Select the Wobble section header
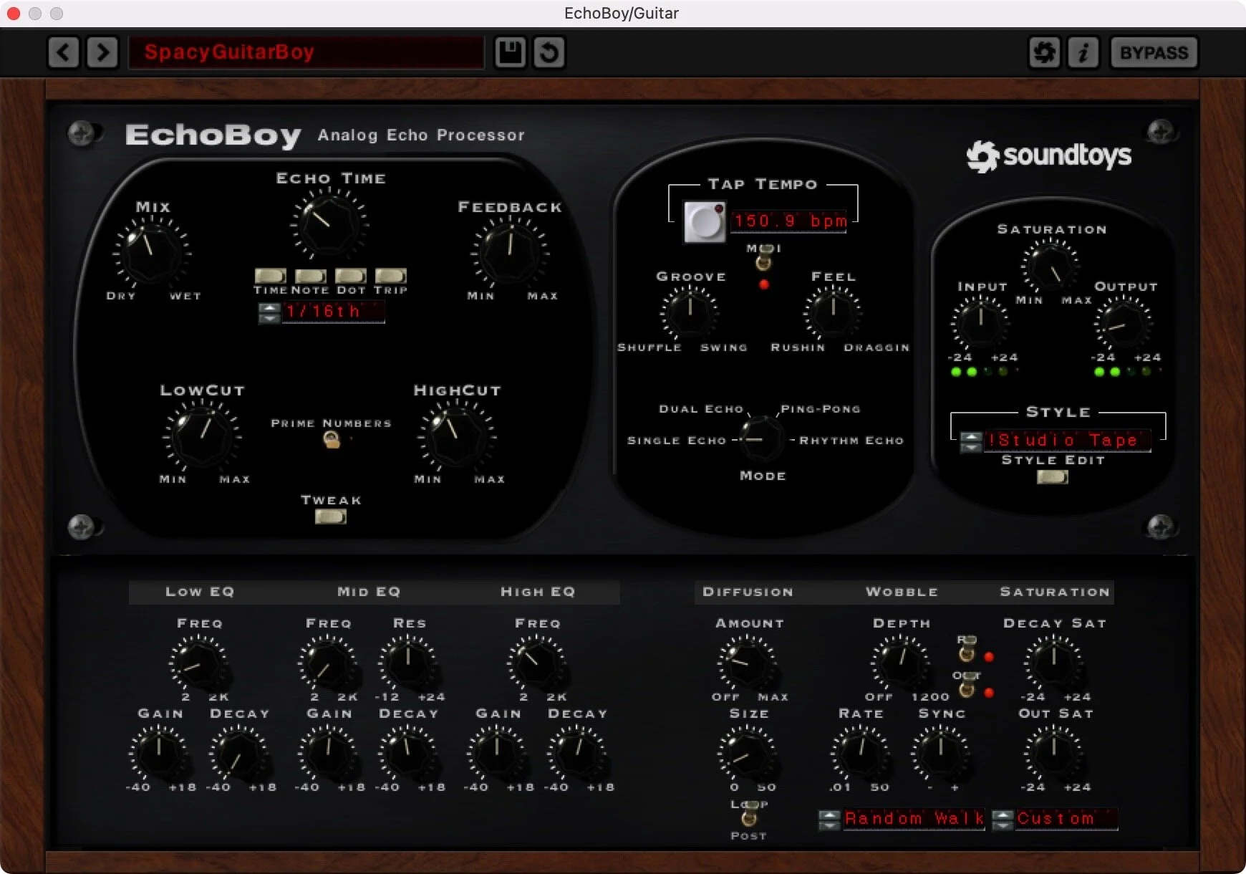This screenshot has height=874, width=1246. 902,592
